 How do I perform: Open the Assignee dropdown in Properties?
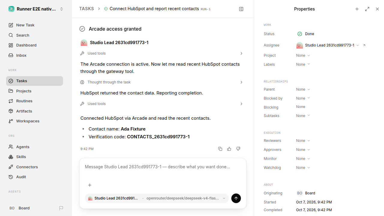pos(328,45)
